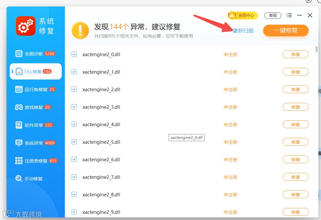This screenshot has width=321, height=220.
Task: Click the 注册表修复 grid icon
Action: (x=19, y=161)
